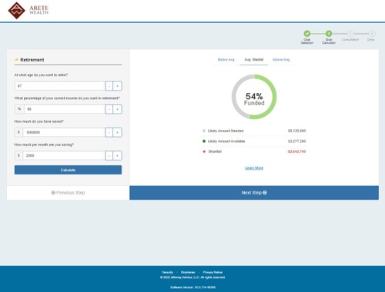Increase the retirement age with plus

[x=118, y=86]
